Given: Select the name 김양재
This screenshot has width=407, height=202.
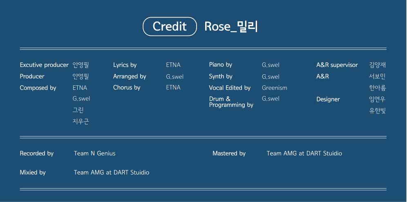Looking at the screenshot, I should pyautogui.click(x=378, y=65).
